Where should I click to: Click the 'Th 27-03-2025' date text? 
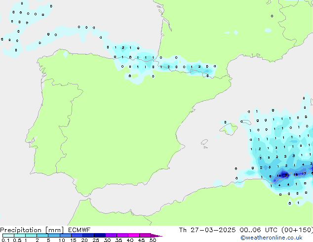(x=207, y=230)
